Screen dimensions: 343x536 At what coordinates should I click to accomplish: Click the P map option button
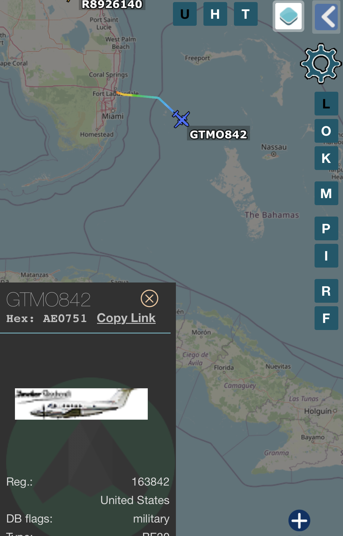coord(326,229)
